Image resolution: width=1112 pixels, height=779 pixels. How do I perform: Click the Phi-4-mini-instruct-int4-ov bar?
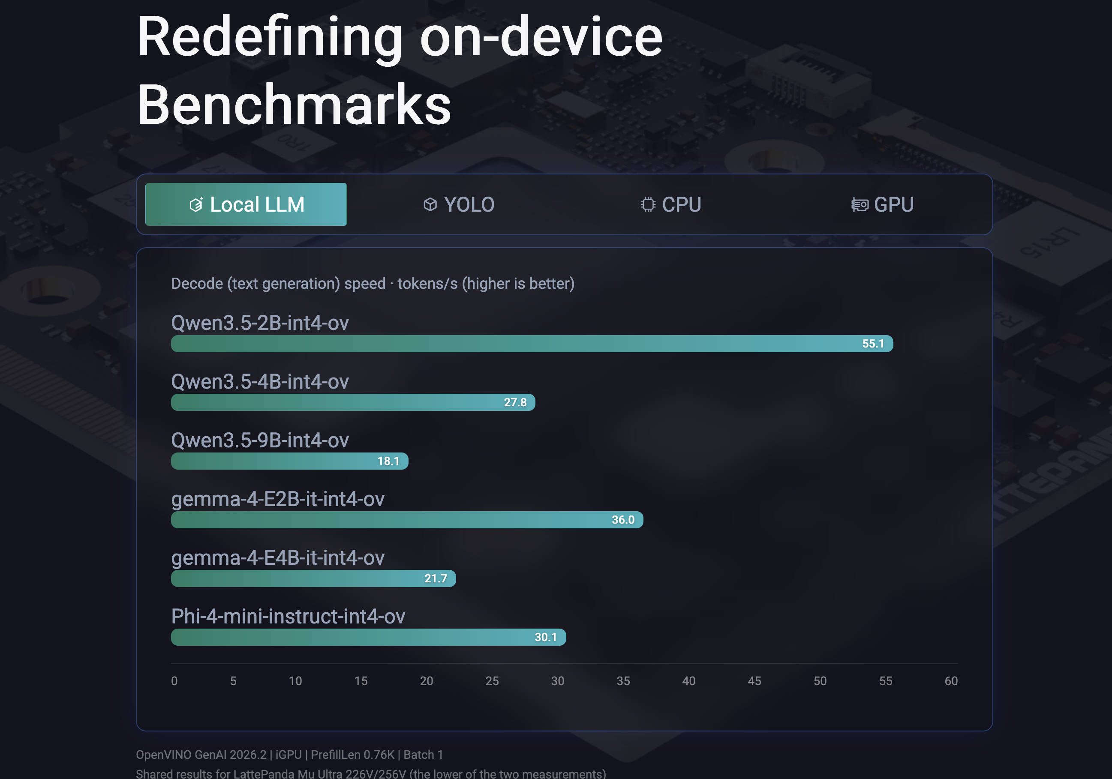pyautogui.click(x=369, y=637)
